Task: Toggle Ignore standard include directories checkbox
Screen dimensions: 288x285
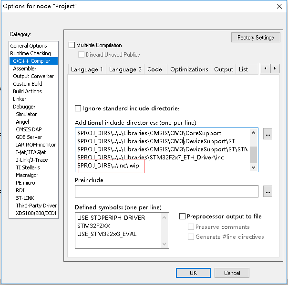Action: click(x=78, y=108)
